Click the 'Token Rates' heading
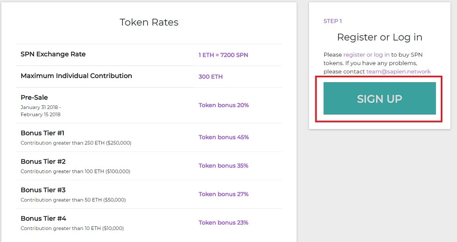457x242 pixels. (149, 22)
